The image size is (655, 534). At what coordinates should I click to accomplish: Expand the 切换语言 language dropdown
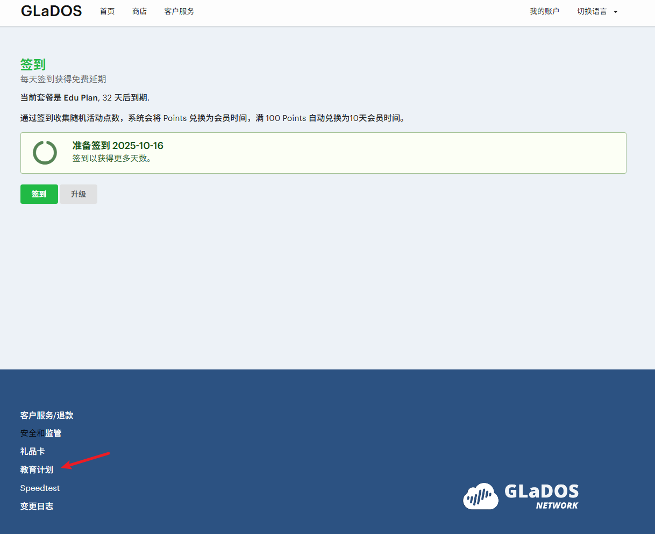click(x=592, y=11)
